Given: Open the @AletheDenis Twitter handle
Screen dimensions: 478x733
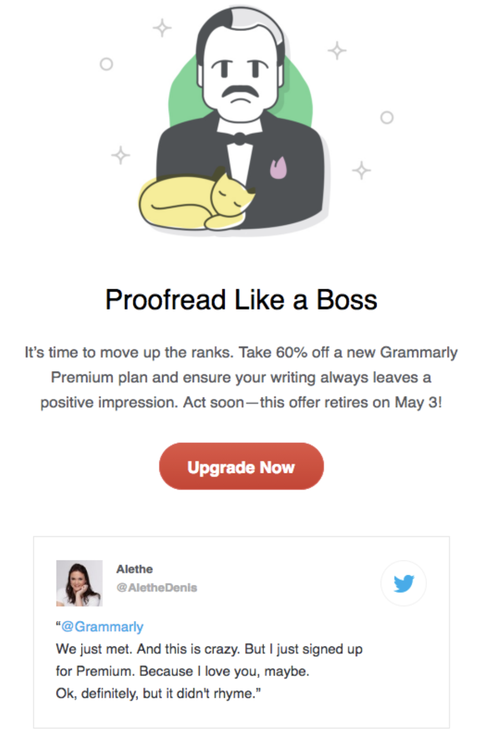Looking at the screenshot, I should [156, 587].
